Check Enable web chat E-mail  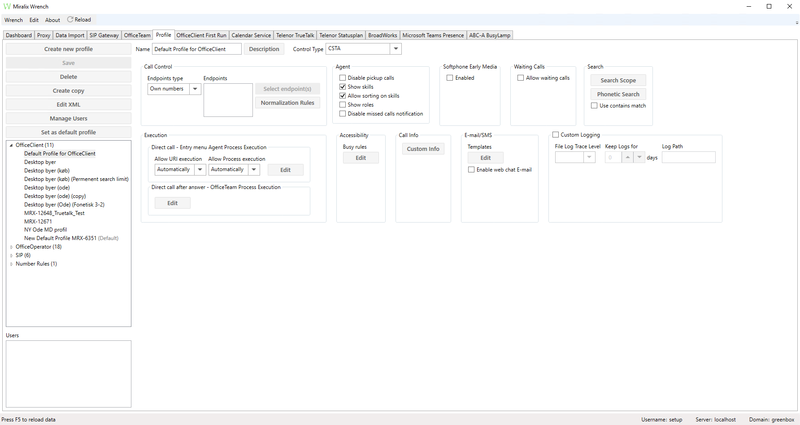tap(471, 170)
